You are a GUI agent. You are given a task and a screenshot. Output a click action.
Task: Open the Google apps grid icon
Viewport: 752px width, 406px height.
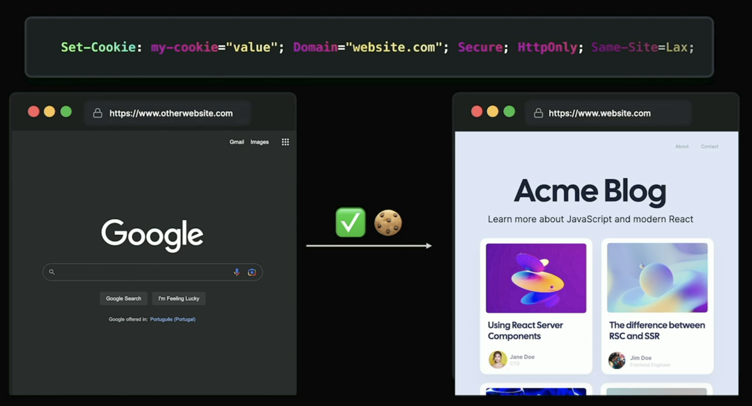point(285,142)
